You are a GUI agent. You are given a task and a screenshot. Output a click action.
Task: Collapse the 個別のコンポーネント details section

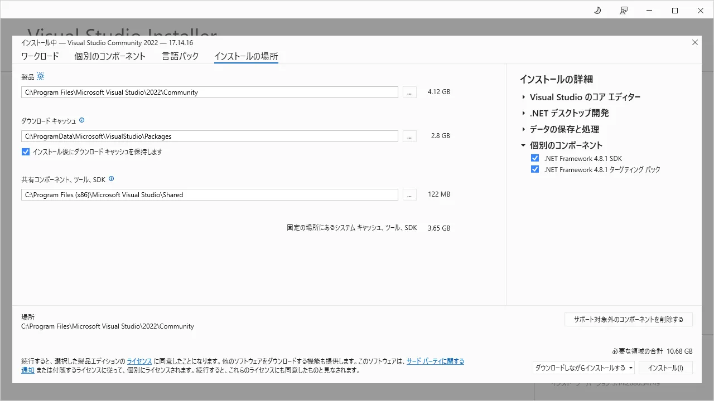point(524,145)
